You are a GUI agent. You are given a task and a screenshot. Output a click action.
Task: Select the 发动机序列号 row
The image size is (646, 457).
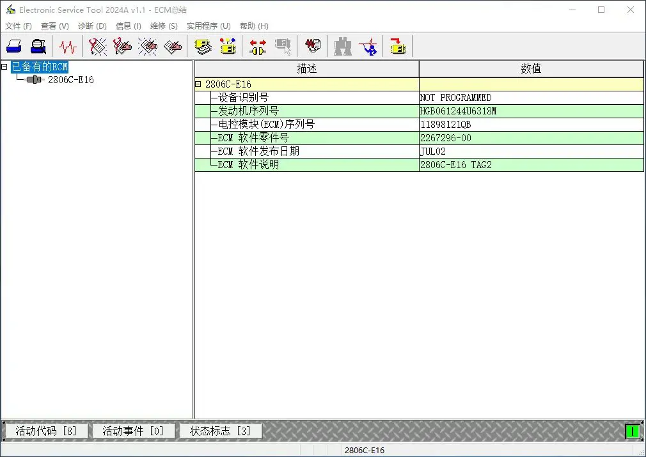(419, 111)
